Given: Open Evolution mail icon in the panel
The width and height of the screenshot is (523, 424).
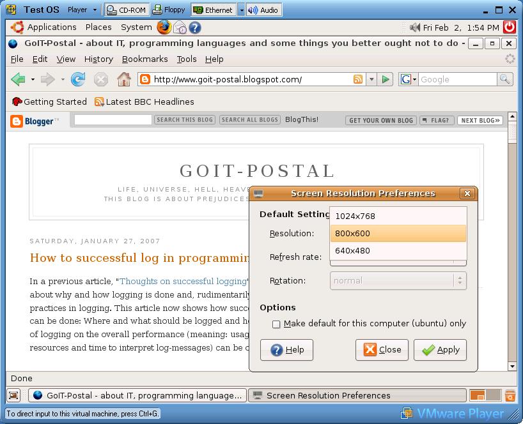Looking at the screenshot, I should tap(180, 27).
